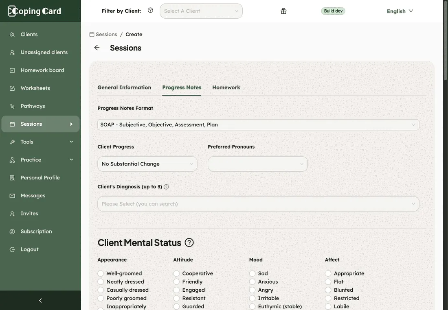The image size is (448, 310).
Task: Expand the Sessions submenu arrow
Action: pos(71,124)
